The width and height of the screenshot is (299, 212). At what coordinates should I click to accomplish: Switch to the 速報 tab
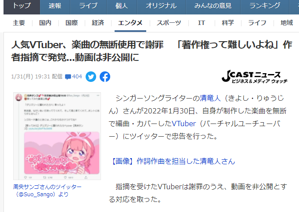55,6
